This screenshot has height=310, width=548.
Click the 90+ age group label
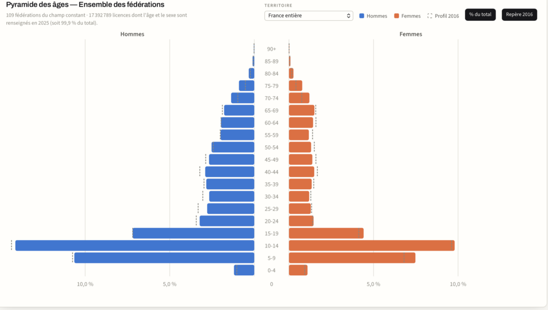[271, 49]
